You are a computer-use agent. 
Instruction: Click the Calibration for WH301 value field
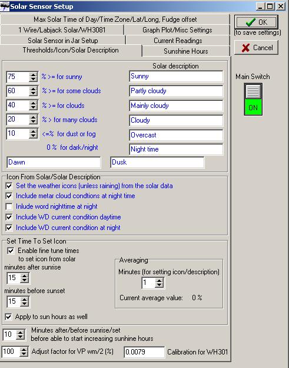[x=144, y=352]
